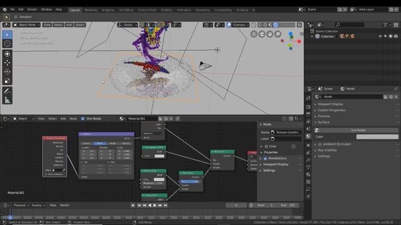Toggle Collection selectability arrow icon
This screenshot has width=401, height=225.
(x=385, y=36)
